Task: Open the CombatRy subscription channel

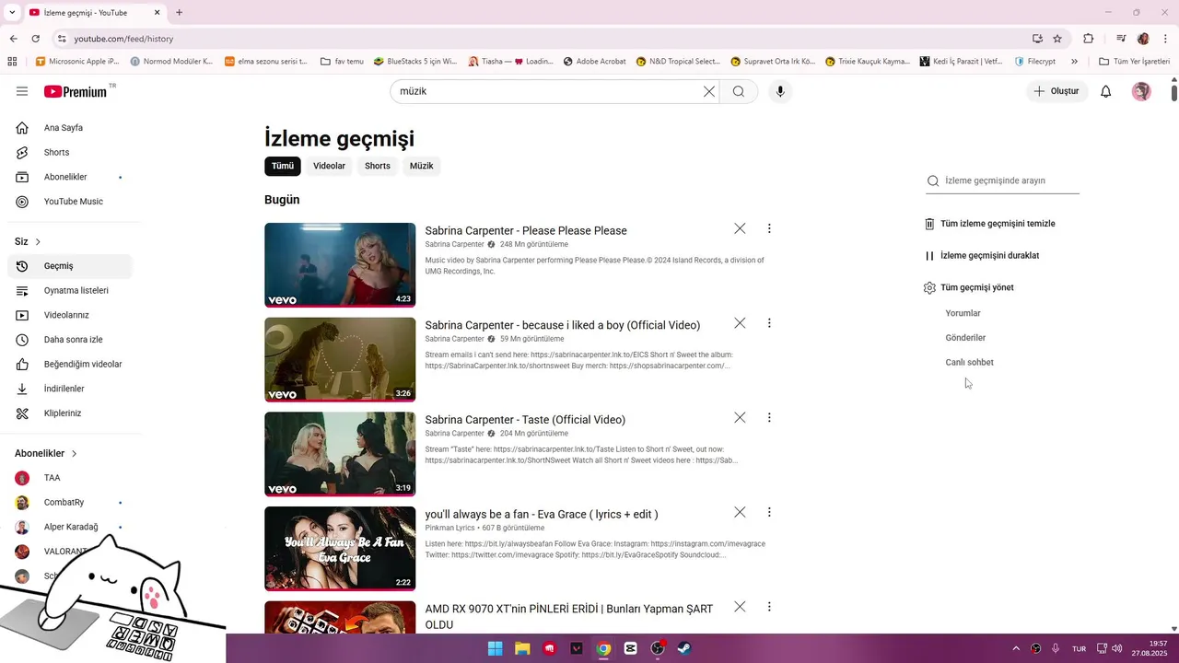Action: [70, 503]
